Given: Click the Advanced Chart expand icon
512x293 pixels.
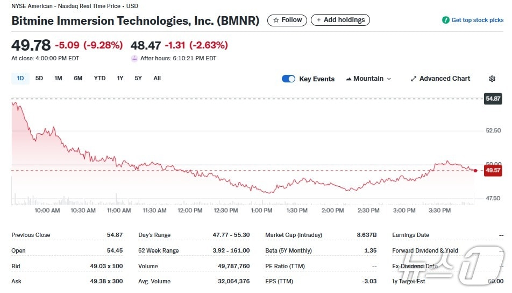Looking at the screenshot, I should coord(414,79).
